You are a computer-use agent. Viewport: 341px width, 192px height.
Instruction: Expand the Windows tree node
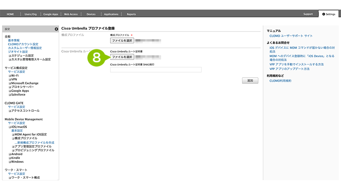(10, 162)
